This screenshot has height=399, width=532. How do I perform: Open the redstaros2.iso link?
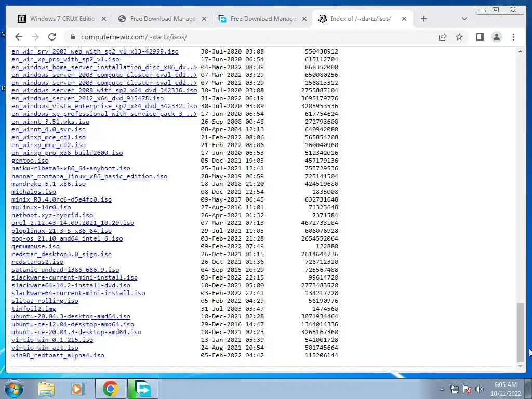[x=37, y=262]
